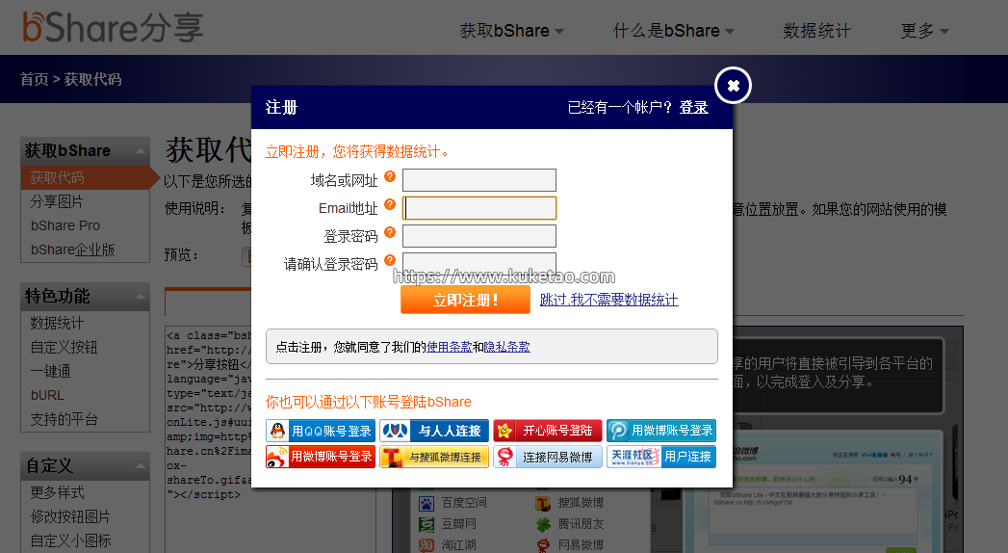Close the registration dialog with X icon

[x=733, y=85]
